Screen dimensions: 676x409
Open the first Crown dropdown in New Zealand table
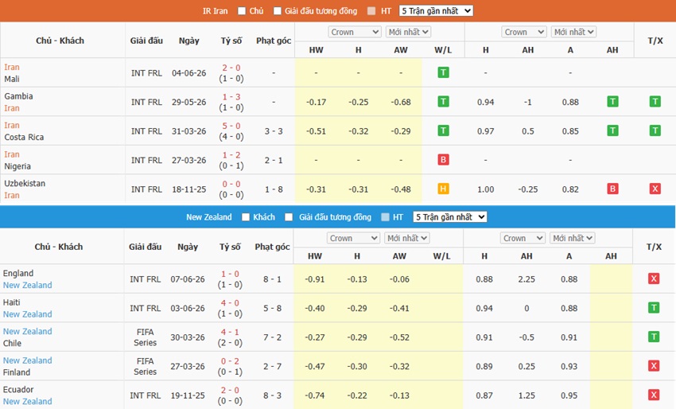tap(354, 238)
